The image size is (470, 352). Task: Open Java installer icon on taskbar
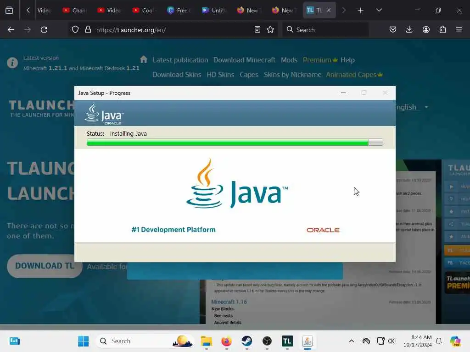tap(307, 341)
